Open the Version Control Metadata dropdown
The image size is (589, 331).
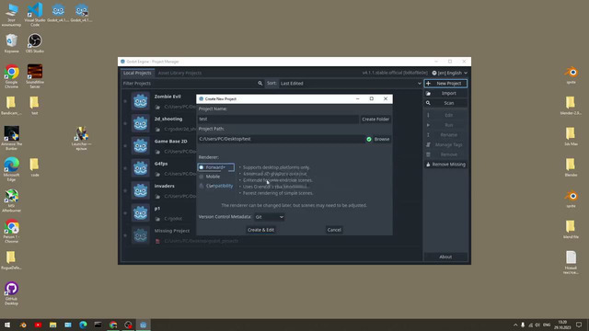click(x=269, y=217)
